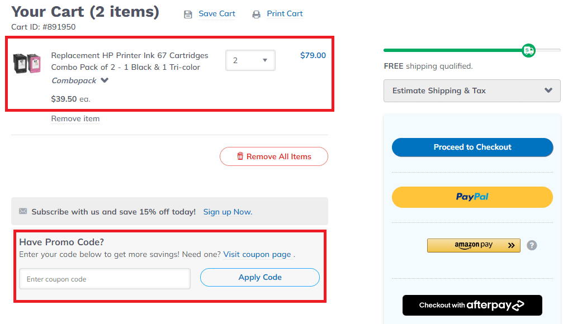Choose the yellow PayPal checkout button
This screenshot has width=563, height=324.
click(x=472, y=197)
